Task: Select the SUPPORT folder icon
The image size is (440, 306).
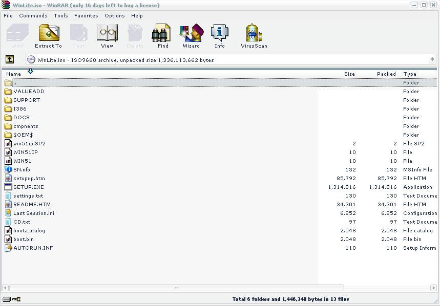Action: click(8, 100)
